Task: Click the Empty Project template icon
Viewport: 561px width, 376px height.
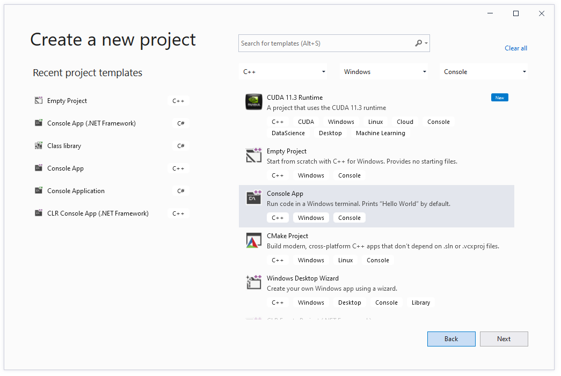Action: click(x=253, y=156)
